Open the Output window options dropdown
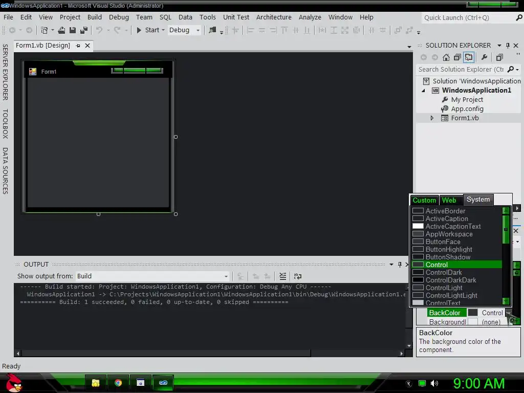The width and height of the screenshot is (524, 393). (x=391, y=265)
